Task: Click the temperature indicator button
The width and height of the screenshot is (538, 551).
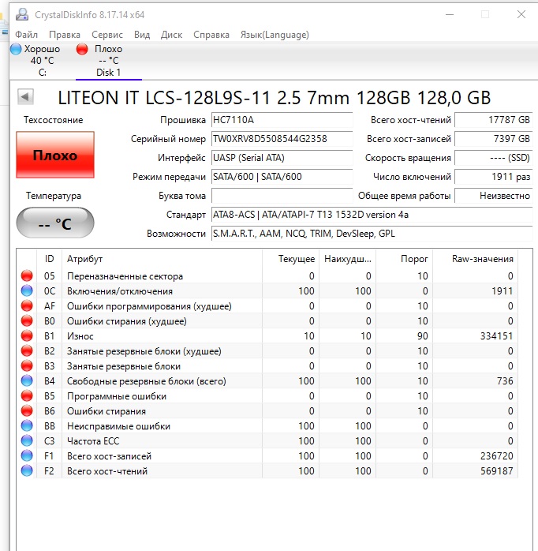Action: pyautogui.click(x=55, y=223)
